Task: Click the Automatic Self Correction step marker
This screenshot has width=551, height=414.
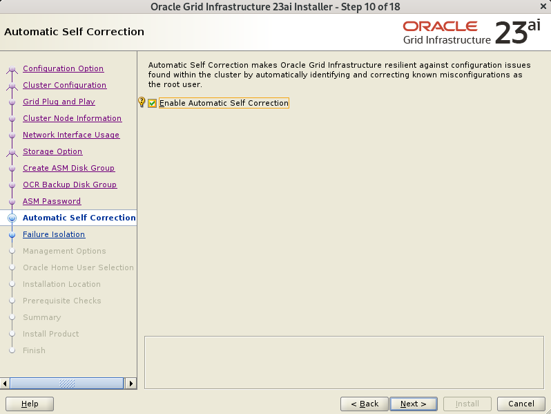Action: pos(12,218)
